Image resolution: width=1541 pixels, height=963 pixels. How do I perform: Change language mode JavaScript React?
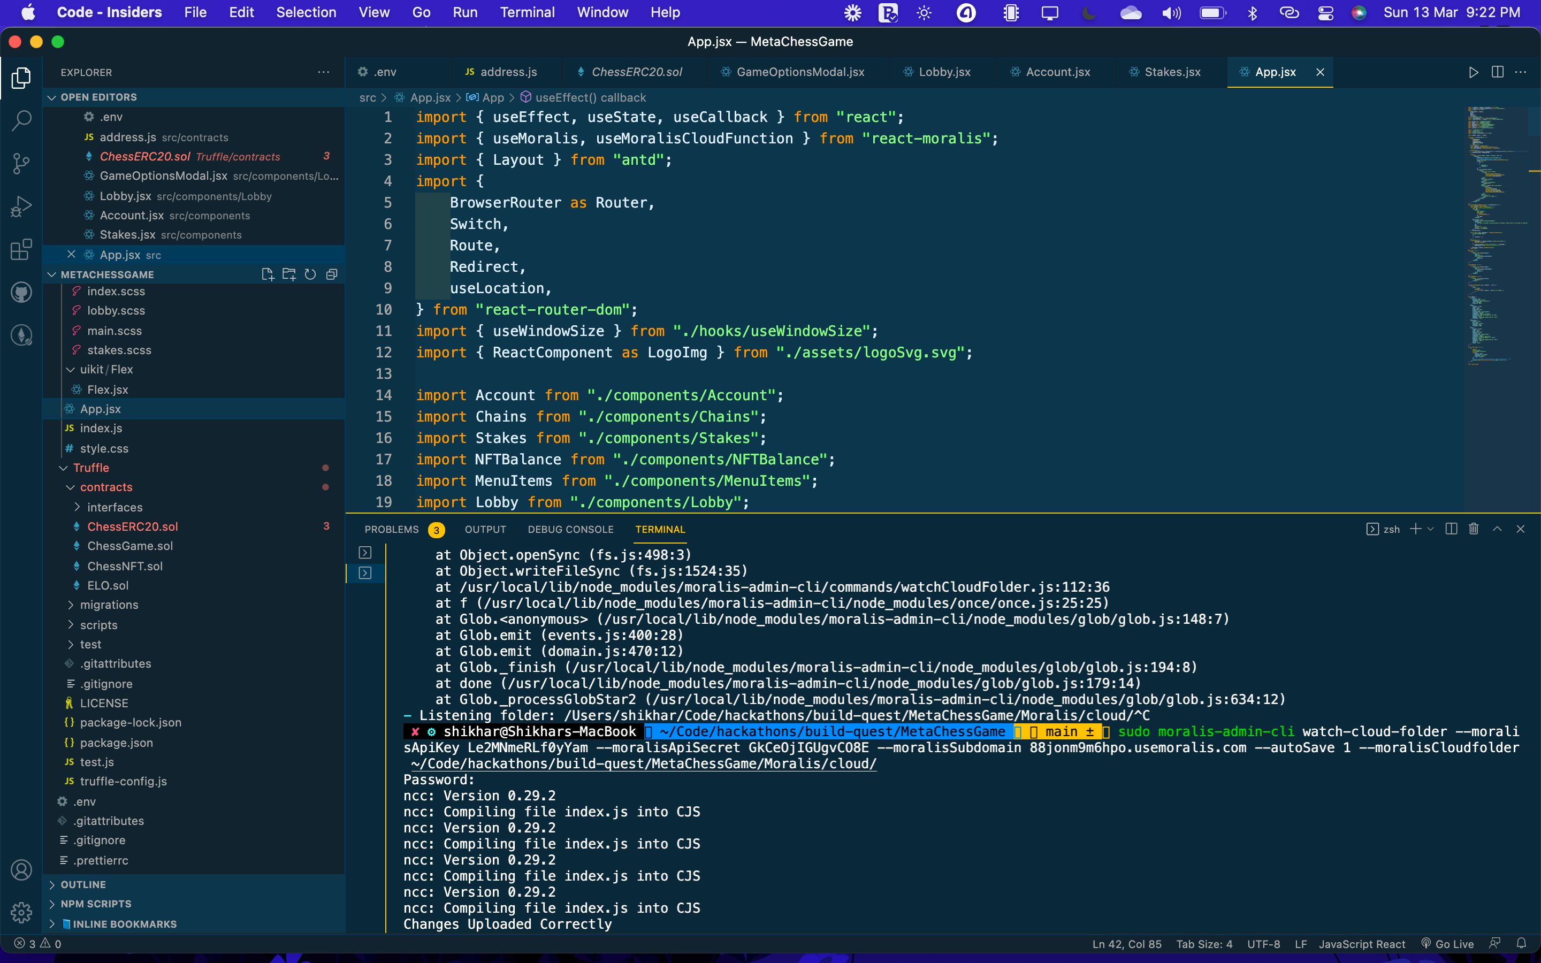[x=1361, y=944]
